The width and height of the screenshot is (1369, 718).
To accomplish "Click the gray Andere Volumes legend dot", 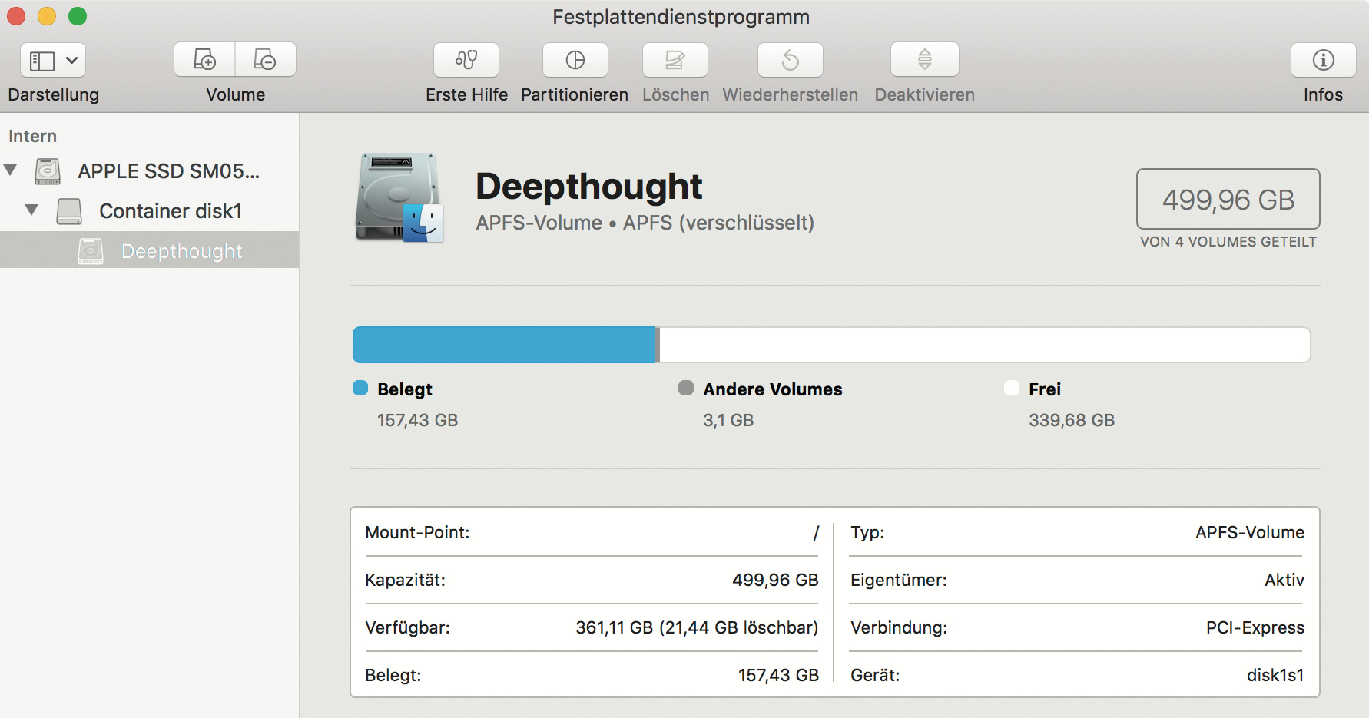I will click(686, 389).
